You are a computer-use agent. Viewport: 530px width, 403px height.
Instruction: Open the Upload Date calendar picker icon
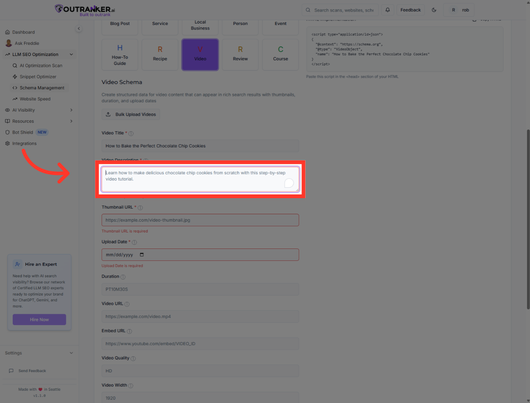(x=142, y=254)
